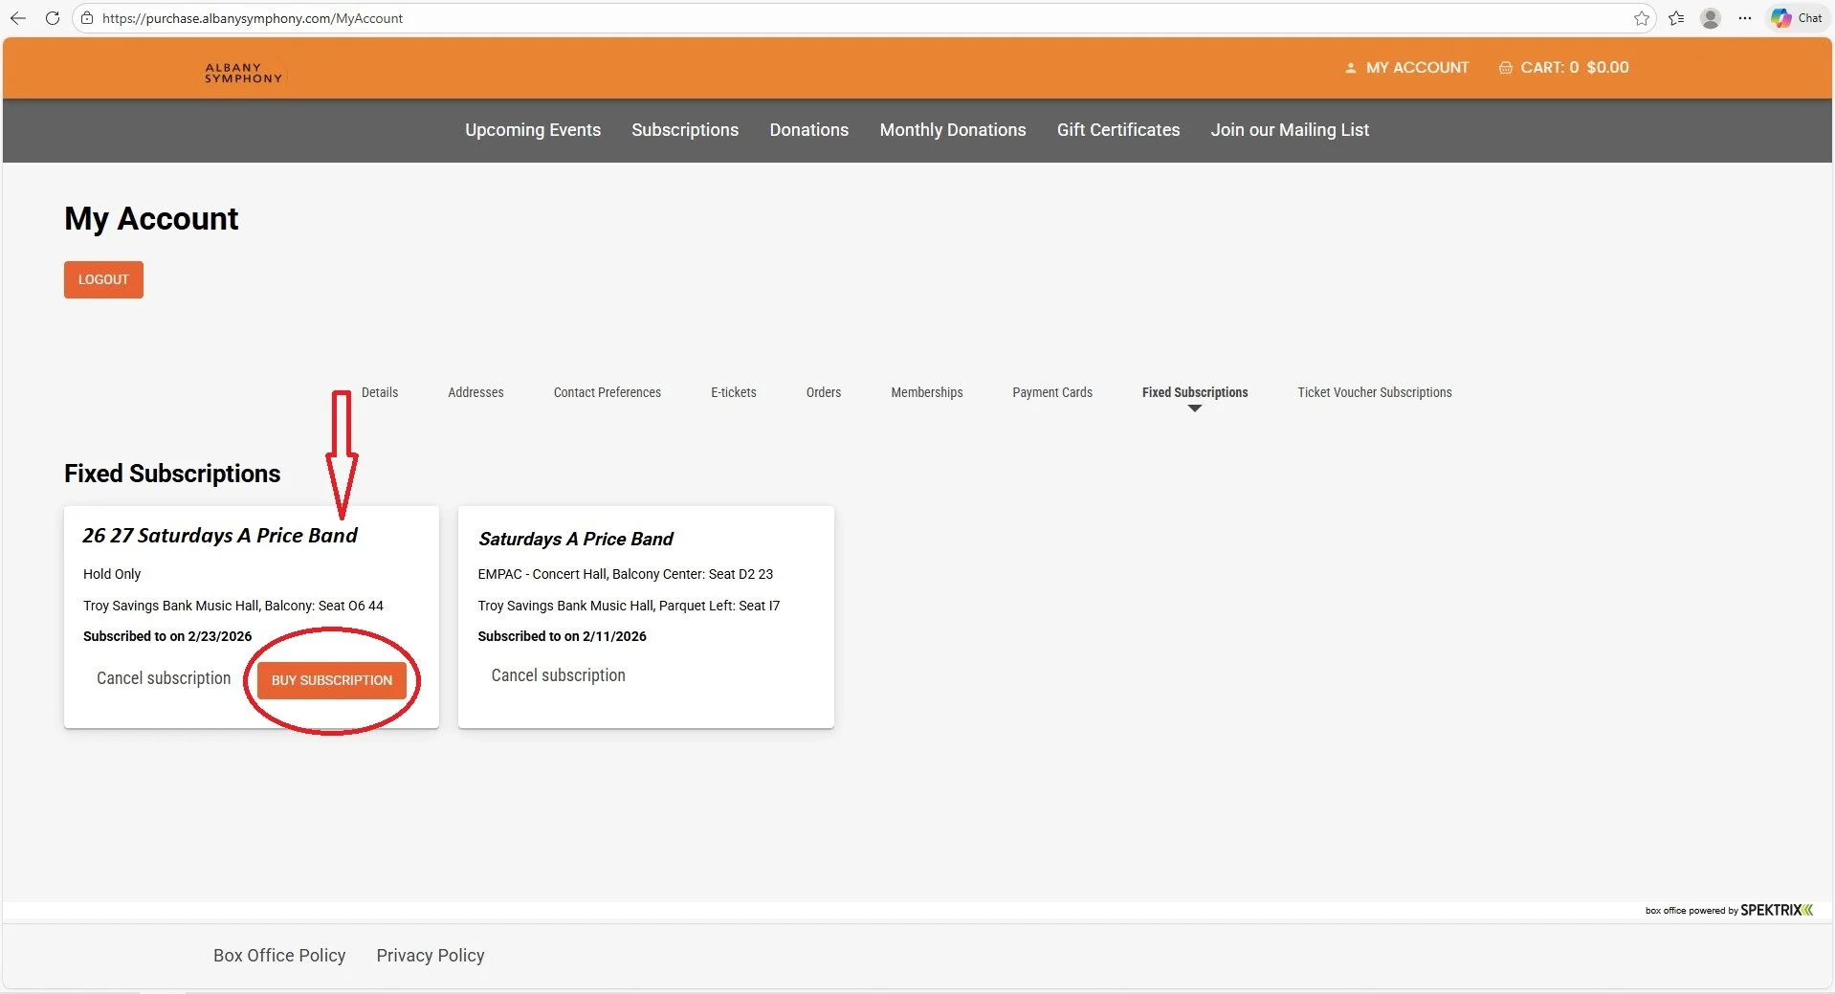
Task: Cancel the Saturdays A Price Band subscription
Action: point(558,675)
